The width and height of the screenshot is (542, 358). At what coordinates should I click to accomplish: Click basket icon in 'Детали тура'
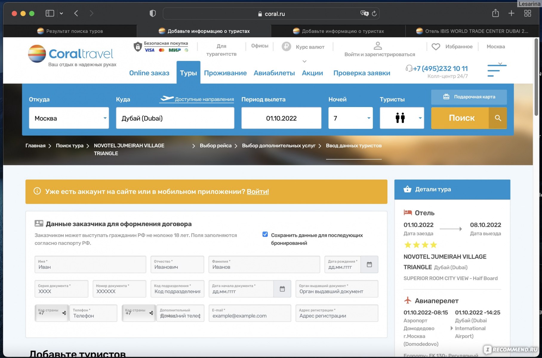(407, 189)
